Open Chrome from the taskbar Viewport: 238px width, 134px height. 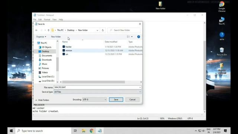click(x=91, y=131)
